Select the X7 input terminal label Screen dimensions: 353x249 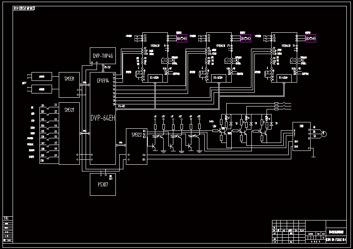(x=55, y=143)
